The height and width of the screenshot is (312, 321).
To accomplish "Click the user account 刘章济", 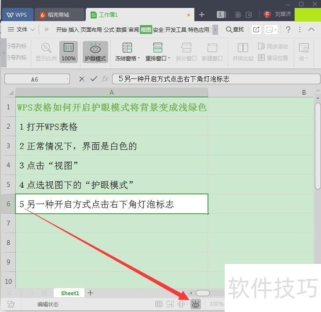I will pos(277,14).
